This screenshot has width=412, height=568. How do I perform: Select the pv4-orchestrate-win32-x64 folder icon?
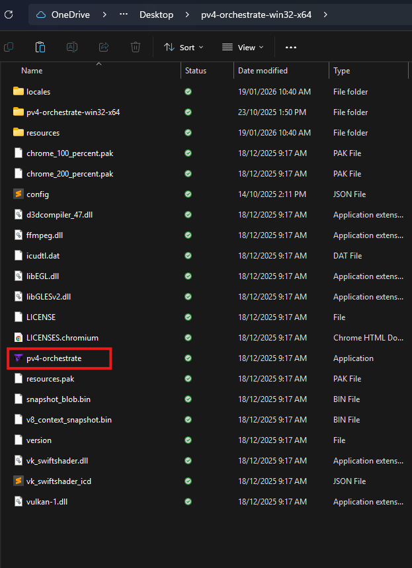18,112
